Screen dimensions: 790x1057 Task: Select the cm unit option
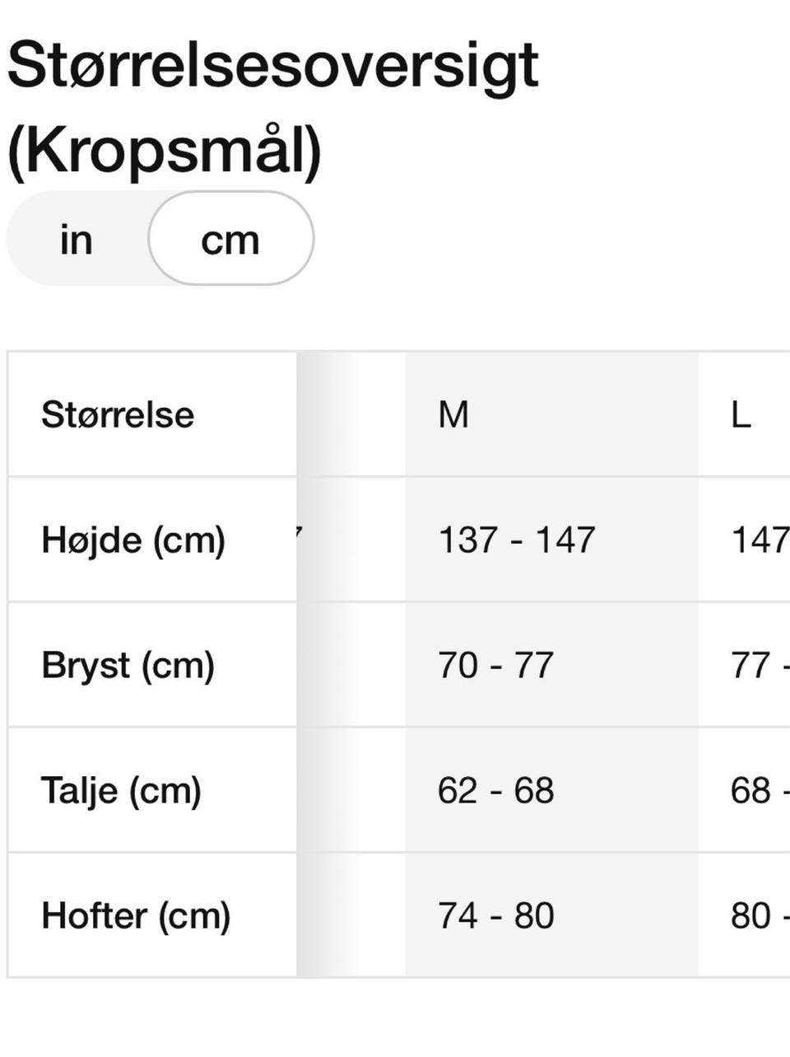pos(230,240)
